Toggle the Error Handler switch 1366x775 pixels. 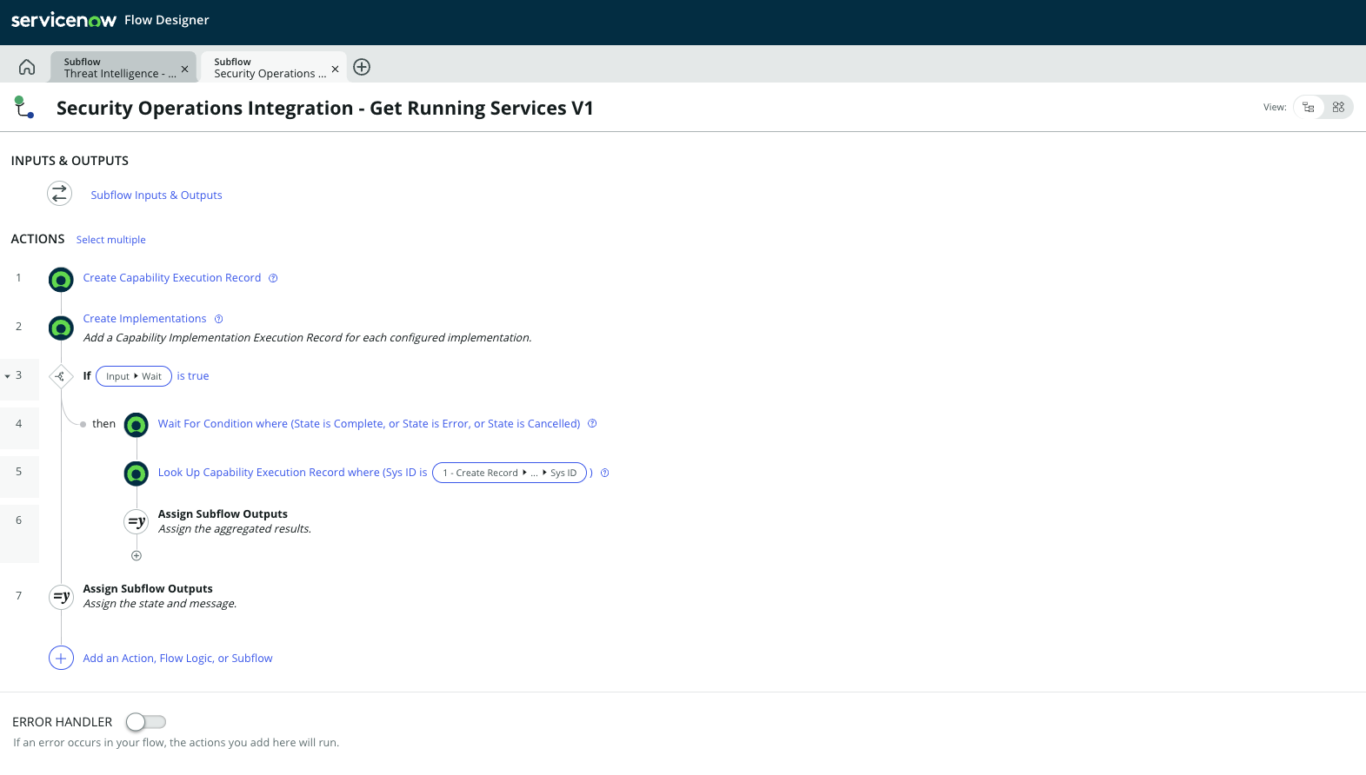145,722
